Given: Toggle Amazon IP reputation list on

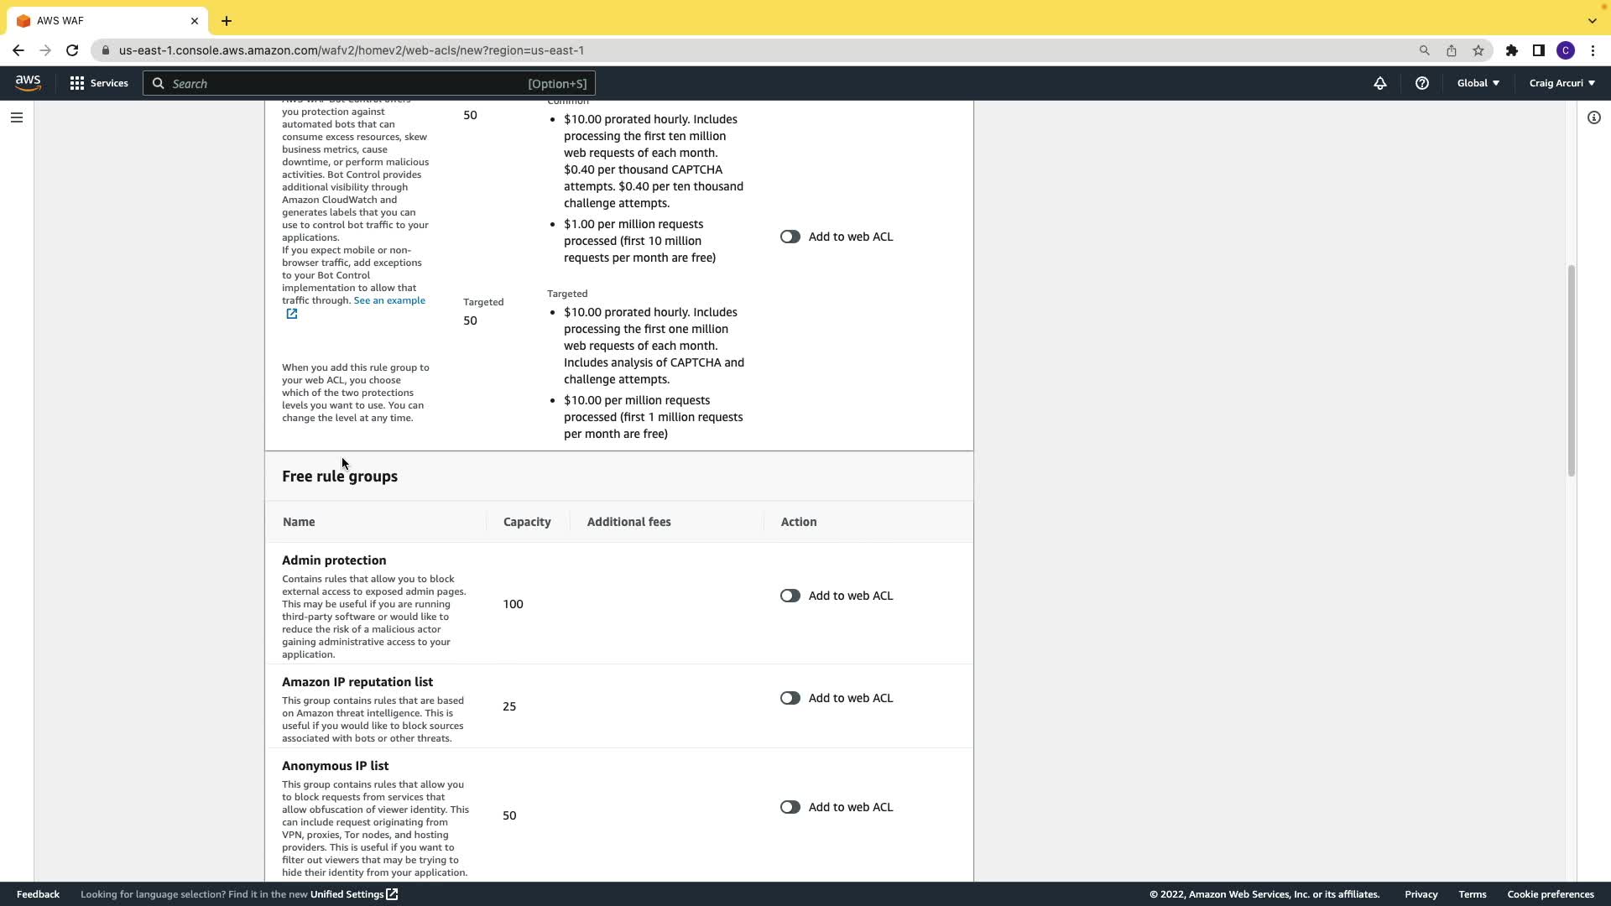Looking at the screenshot, I should click(x=790, y=698).
